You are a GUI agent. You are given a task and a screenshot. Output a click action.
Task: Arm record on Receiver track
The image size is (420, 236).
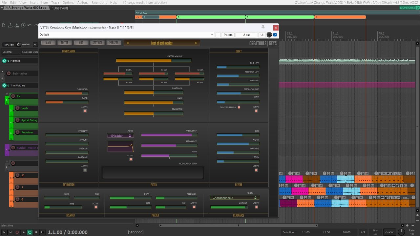click(x=18, y=132)
